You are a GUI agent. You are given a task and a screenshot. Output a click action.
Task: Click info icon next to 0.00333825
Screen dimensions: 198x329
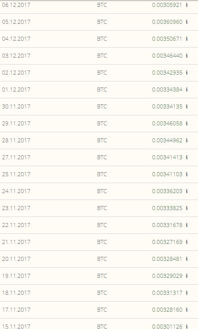[x=187, y=208]
